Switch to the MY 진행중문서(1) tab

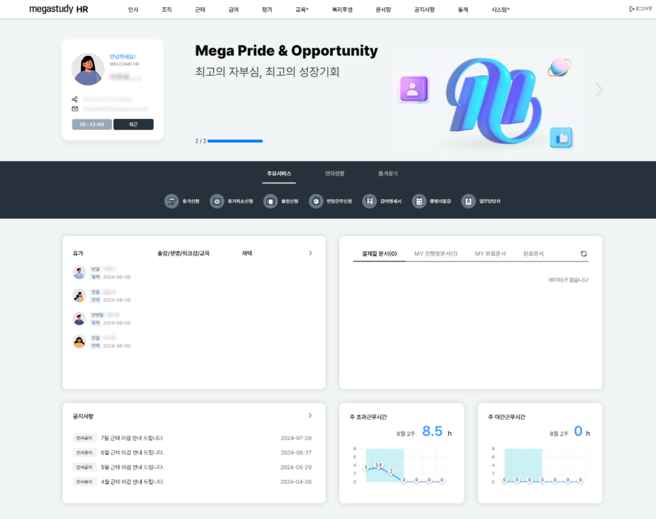click(435, 254)
